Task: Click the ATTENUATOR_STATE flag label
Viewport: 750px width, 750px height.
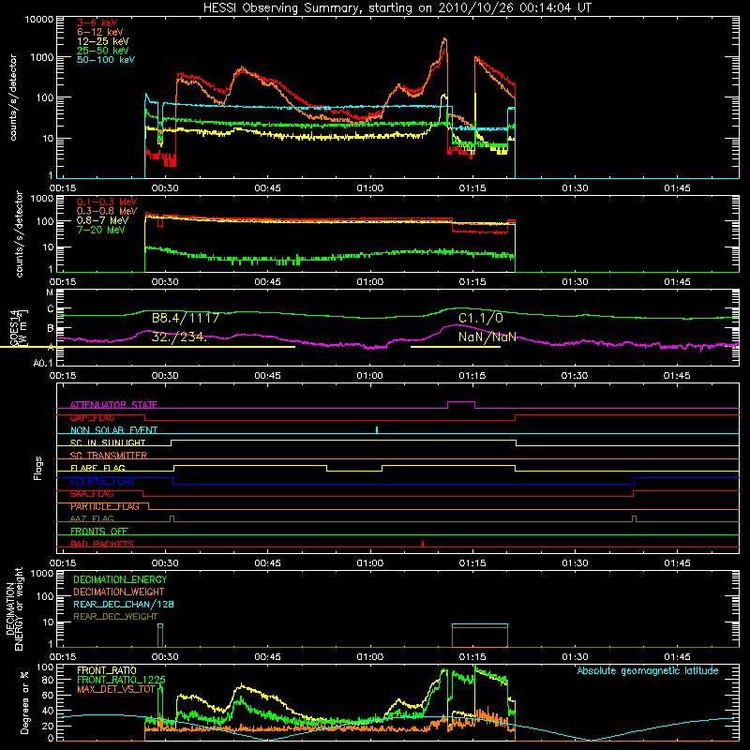Action: (113, 405)
